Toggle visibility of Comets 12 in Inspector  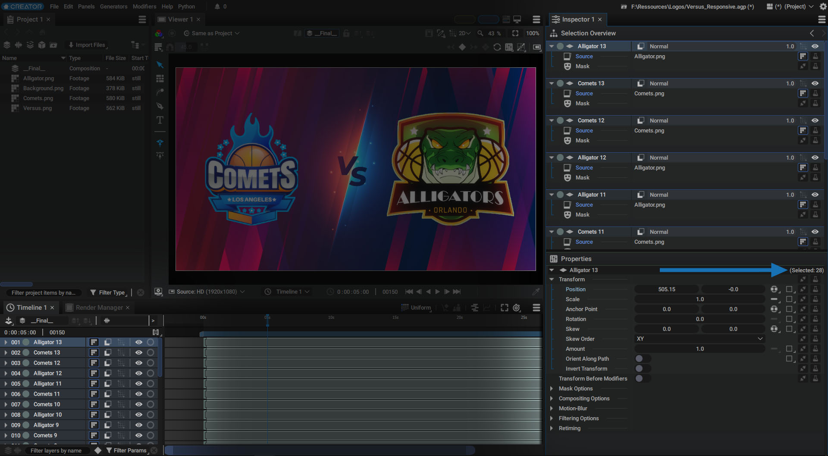[815, 120]
